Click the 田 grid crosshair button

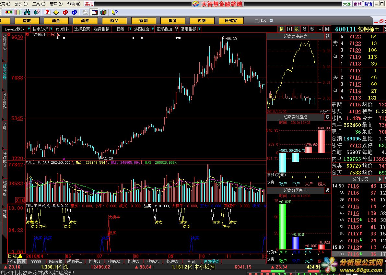[289, 29]
